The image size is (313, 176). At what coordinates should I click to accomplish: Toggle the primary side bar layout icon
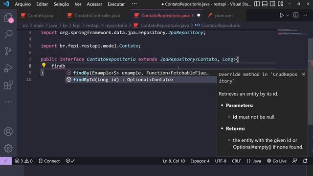(x=257, y=4)
